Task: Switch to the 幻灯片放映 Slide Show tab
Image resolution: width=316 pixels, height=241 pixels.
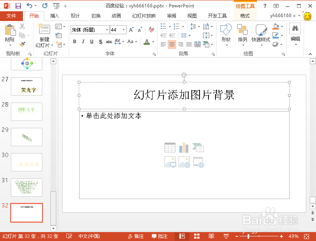Action: (x=144, y=16)
